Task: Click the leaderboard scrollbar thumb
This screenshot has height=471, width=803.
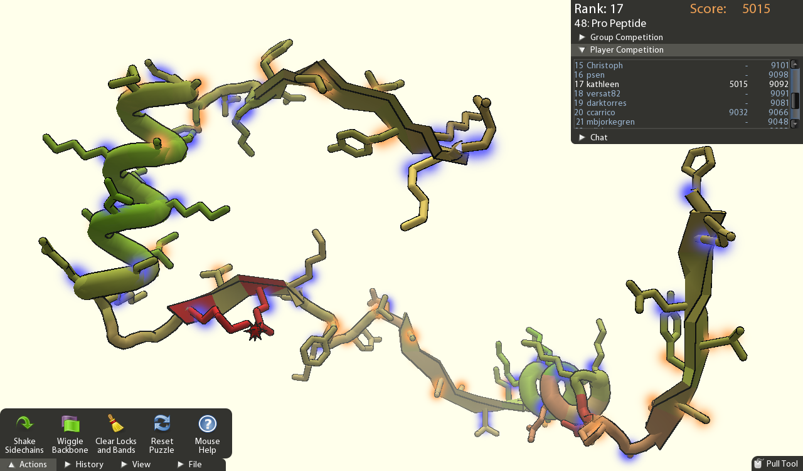Action: [x=795, y=100]
